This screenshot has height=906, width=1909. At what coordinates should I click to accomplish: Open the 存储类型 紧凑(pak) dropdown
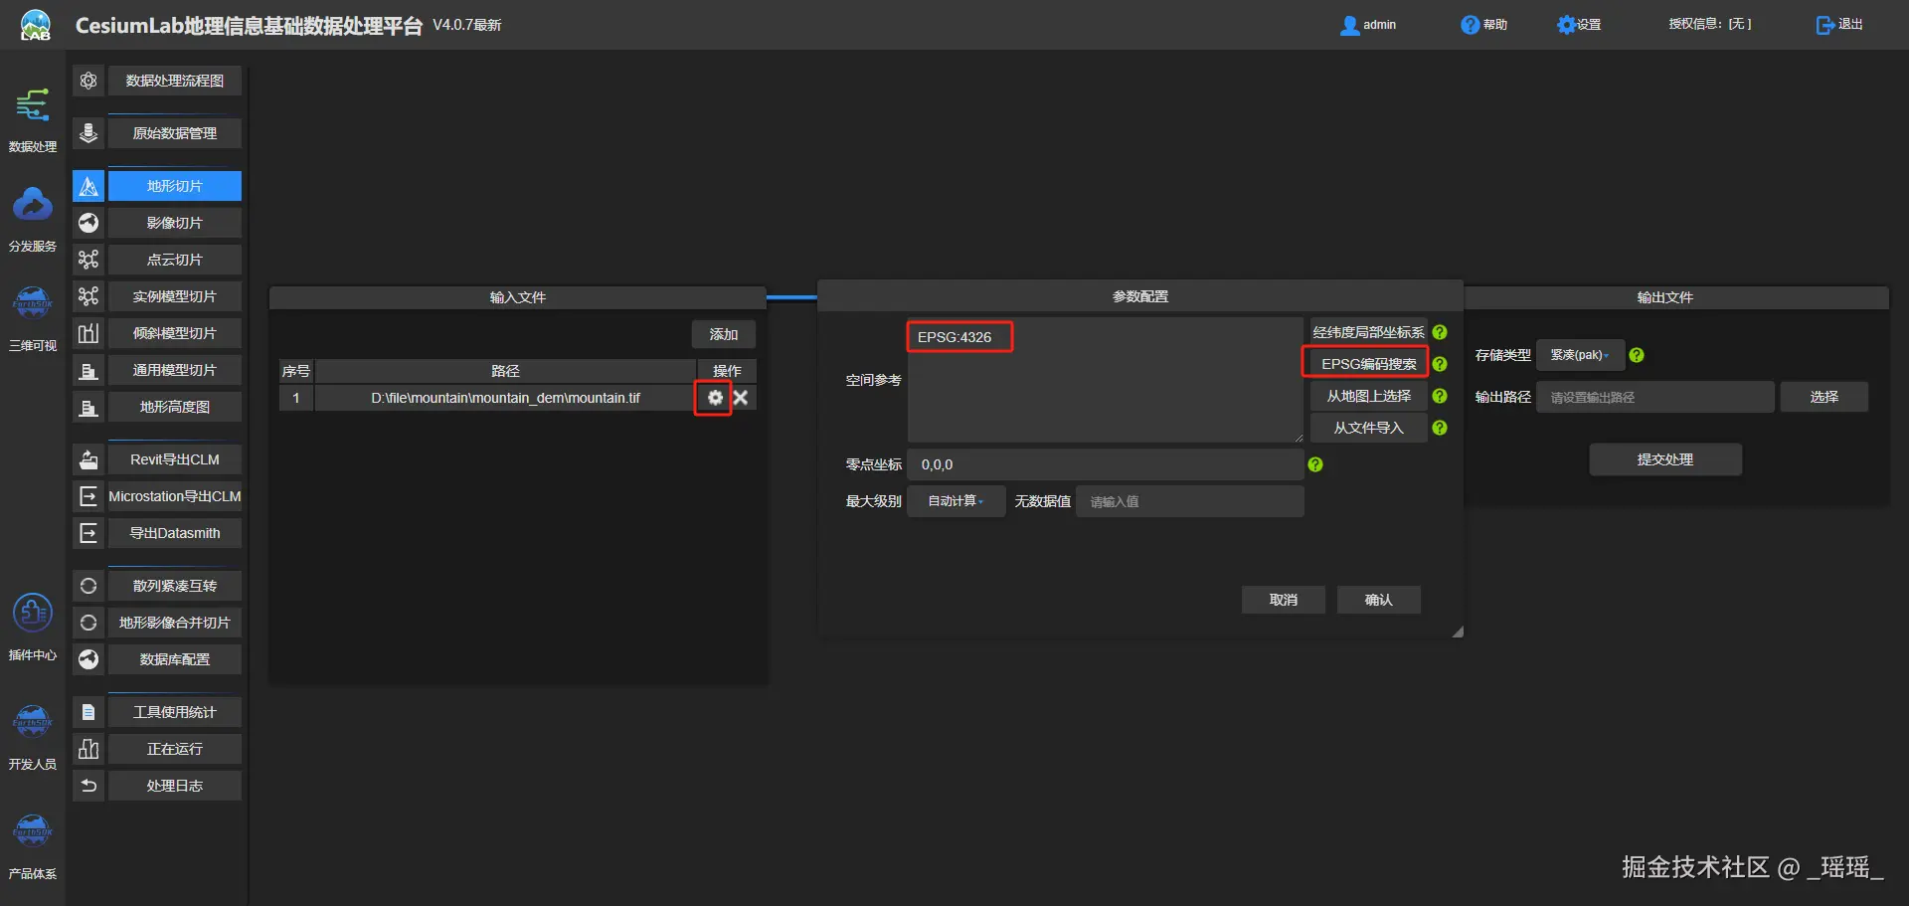tap(1580, 355)
